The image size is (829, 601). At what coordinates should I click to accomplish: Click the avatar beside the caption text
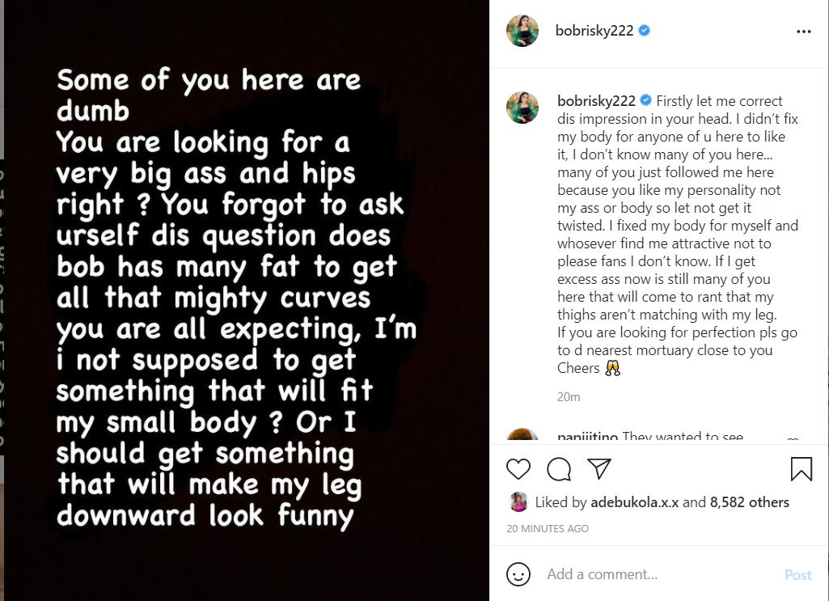(522, 108)
